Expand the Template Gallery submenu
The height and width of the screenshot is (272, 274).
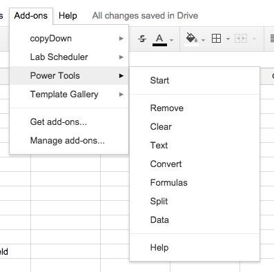click(69, 95)
